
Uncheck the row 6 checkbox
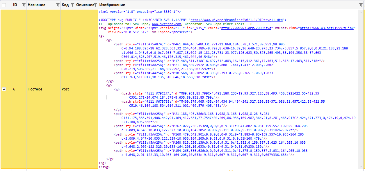4,89
